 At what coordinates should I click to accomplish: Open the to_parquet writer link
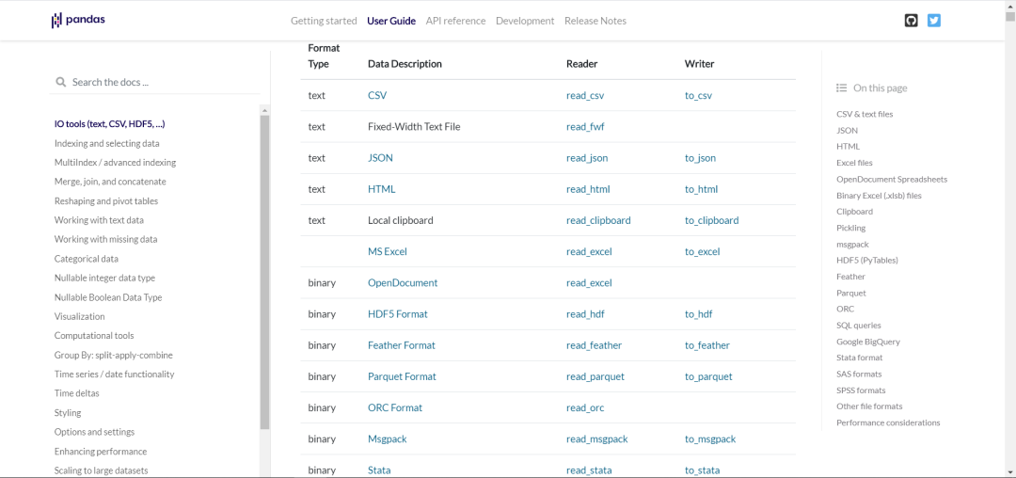(x=708, y=376)
